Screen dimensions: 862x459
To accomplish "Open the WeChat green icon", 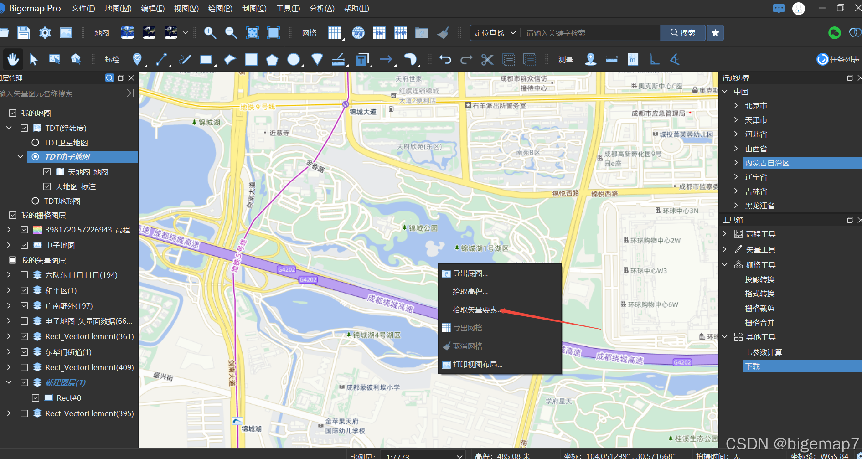I will 834,33.
